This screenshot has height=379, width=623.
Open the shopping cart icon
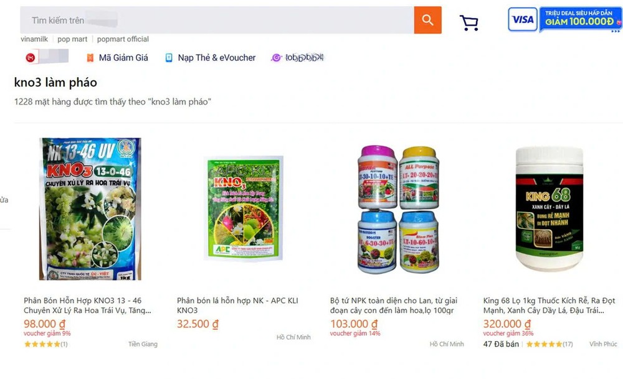[469, 21]
